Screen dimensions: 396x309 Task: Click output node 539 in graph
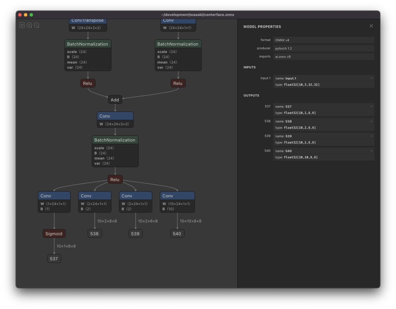(136, 234)
